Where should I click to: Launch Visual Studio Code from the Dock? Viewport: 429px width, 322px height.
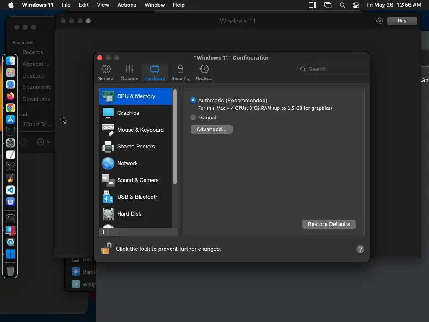coord(10,190)
